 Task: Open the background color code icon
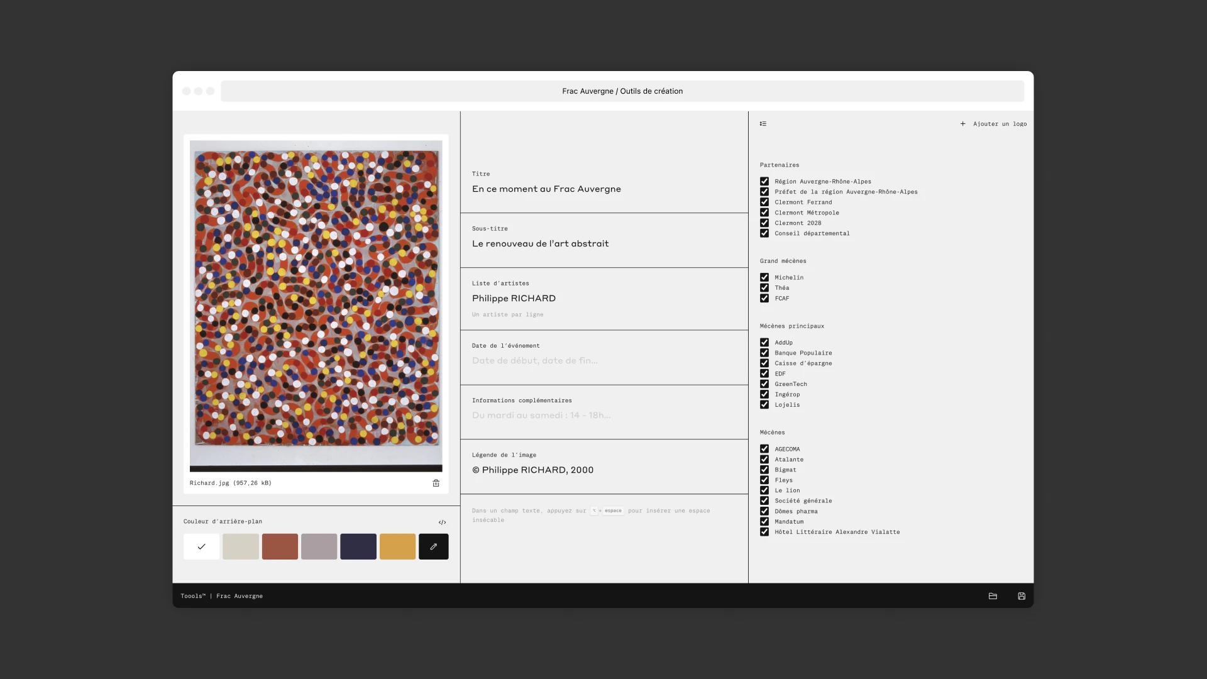pos(442,522)
